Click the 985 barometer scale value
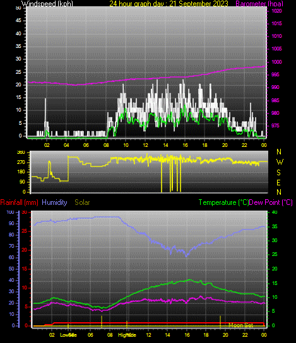296x343 pixels. 275,100
